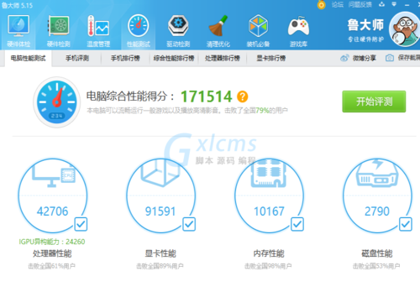
Task: Click the disk drive icon above 2790
Action: pos(377,174)
